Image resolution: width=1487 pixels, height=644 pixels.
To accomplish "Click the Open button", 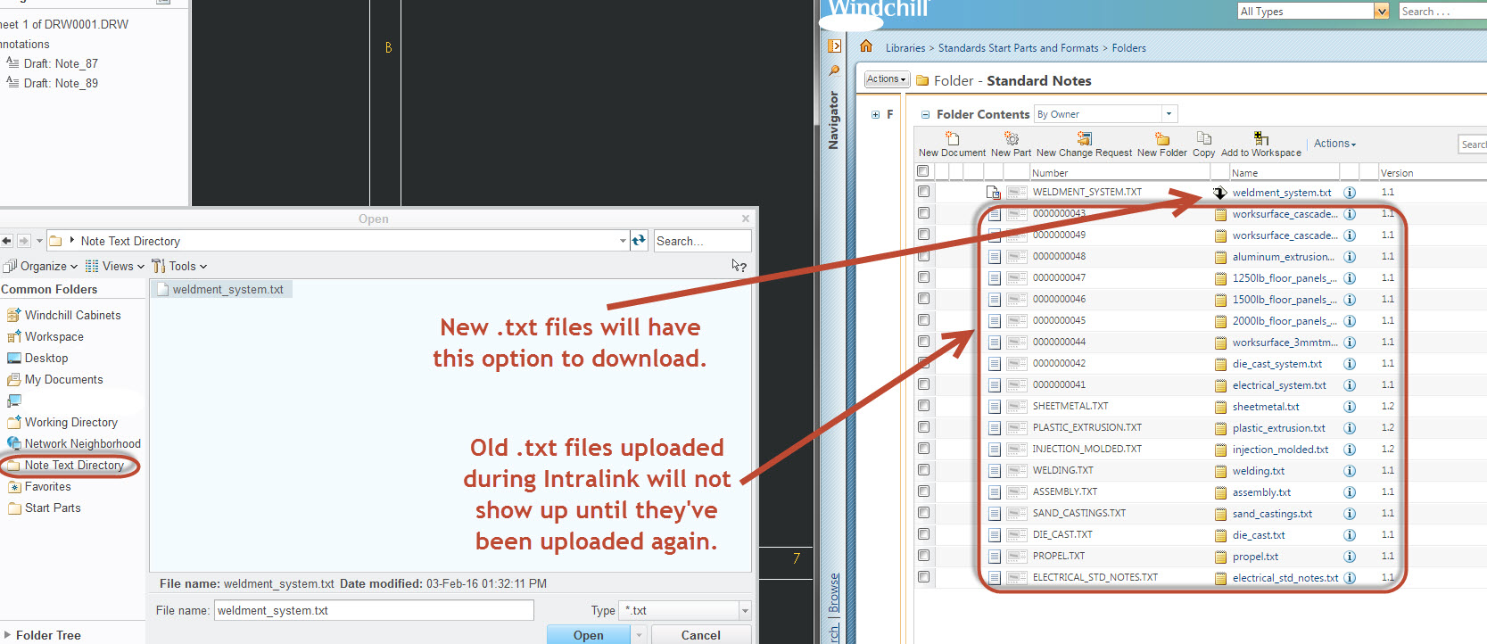I will coord(589,635).
